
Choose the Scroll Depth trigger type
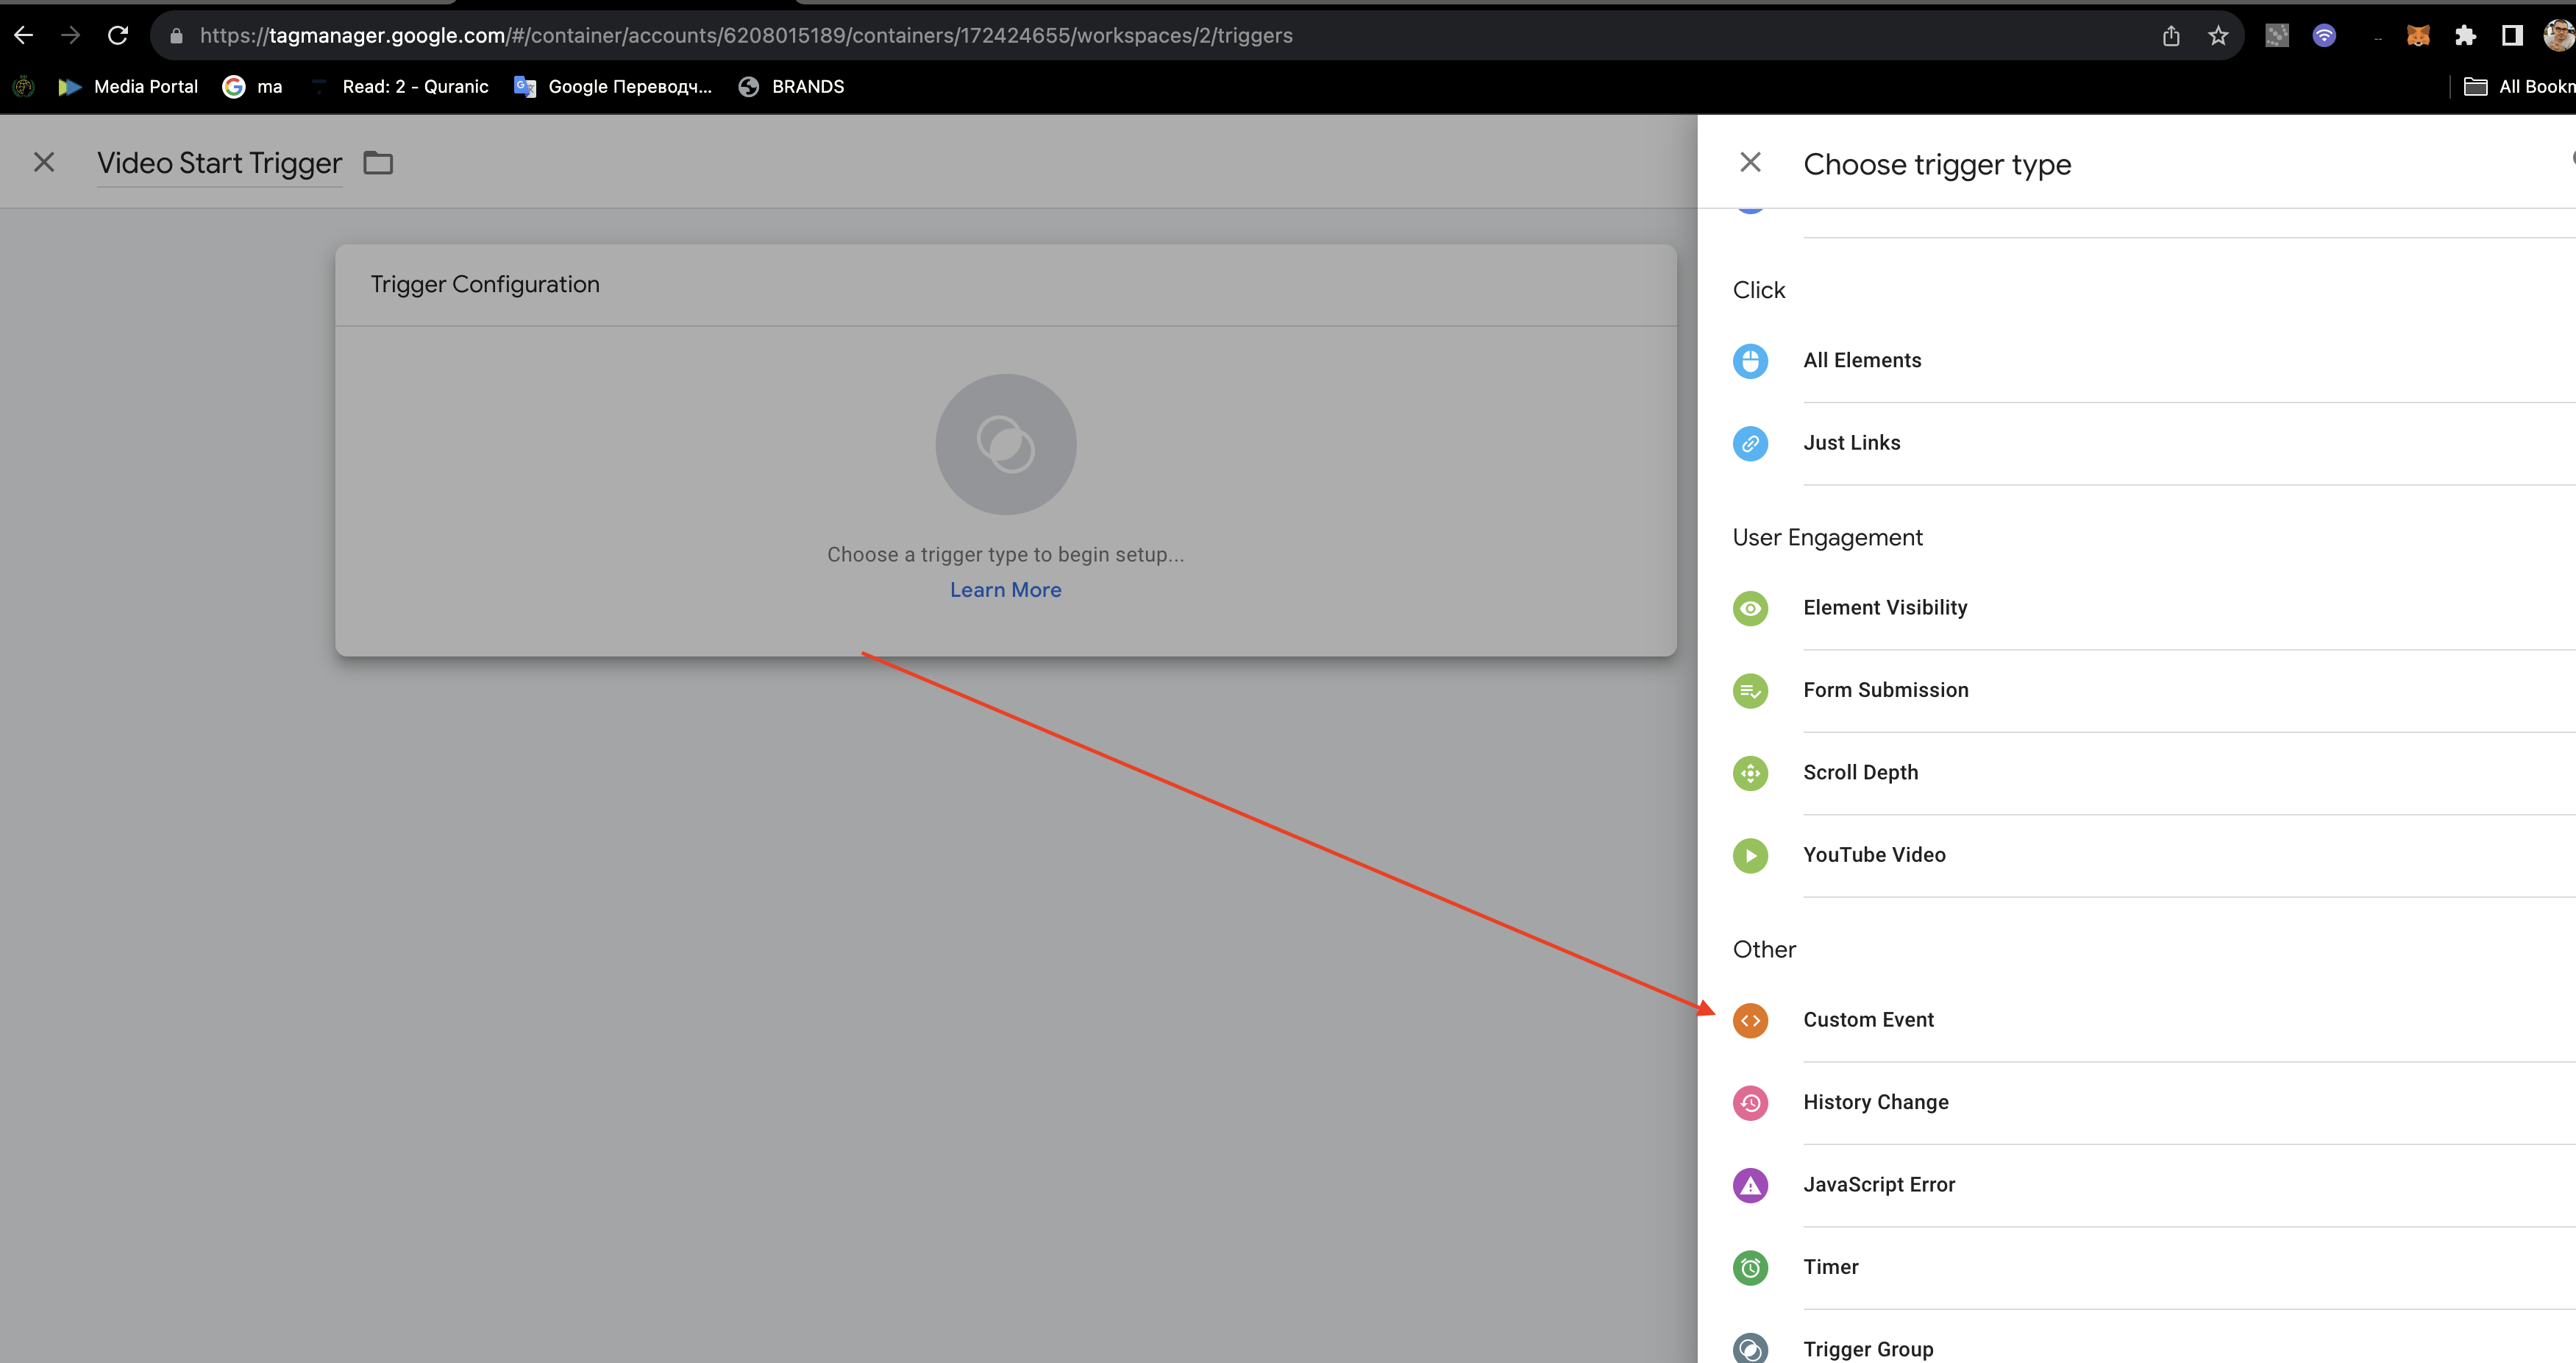click(x=2153, y=773)
